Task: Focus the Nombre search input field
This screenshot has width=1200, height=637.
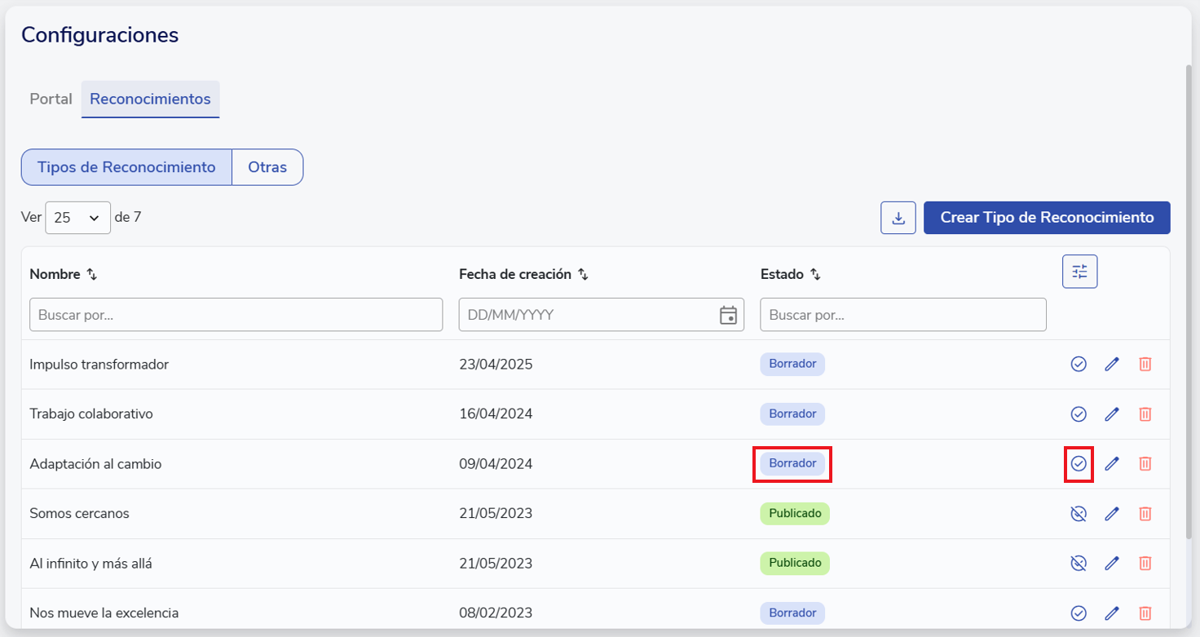Action: [x=236, y=315]
